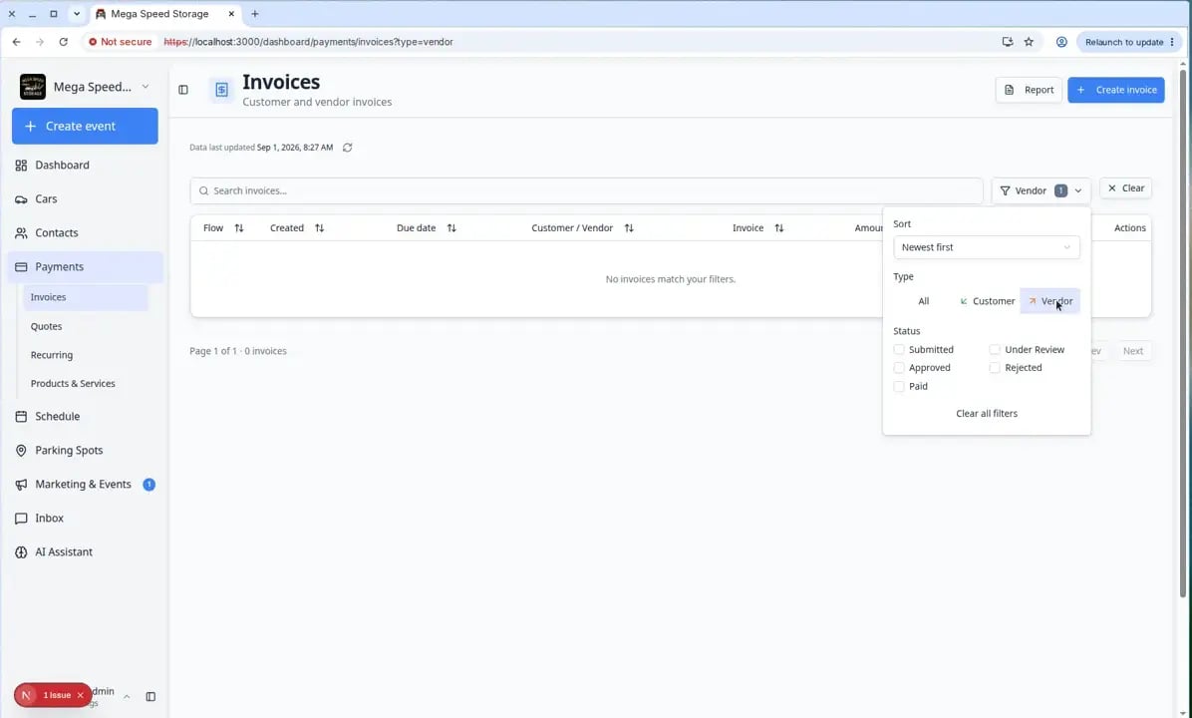The width and height of the screenshot is (1192, 718).
Task: Click the Create event button
Action: [x=85, y=127]
